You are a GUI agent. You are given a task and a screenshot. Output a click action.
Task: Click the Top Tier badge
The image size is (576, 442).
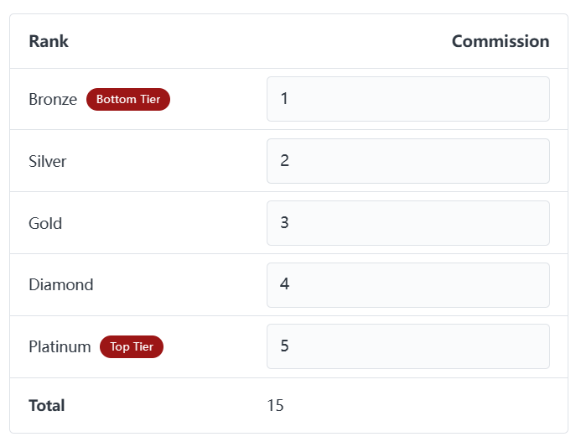click(132, 346)
